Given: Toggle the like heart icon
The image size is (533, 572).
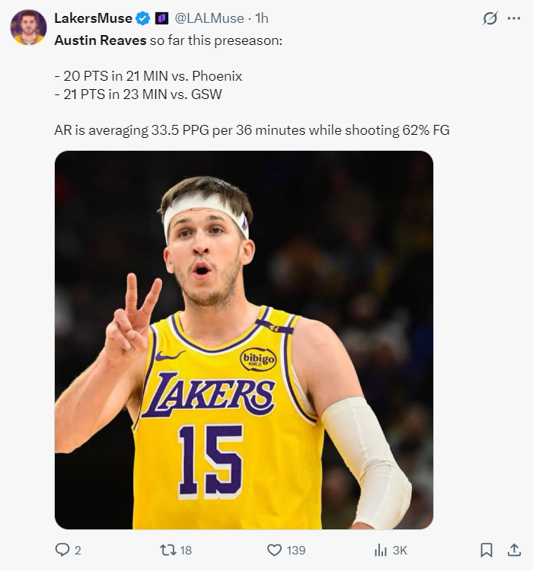Looking at the screenshot, I should (275, 550).
